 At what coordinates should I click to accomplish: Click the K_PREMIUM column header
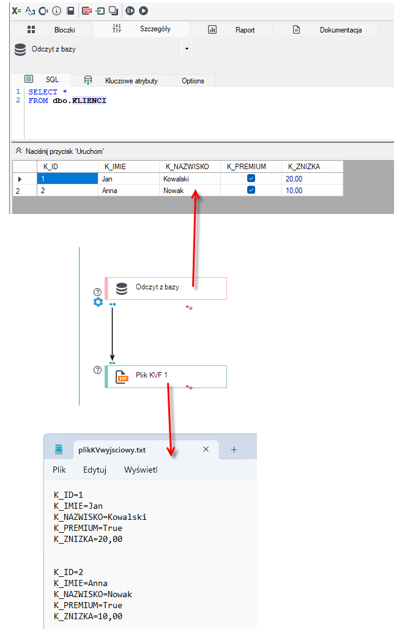pos(251,167)
